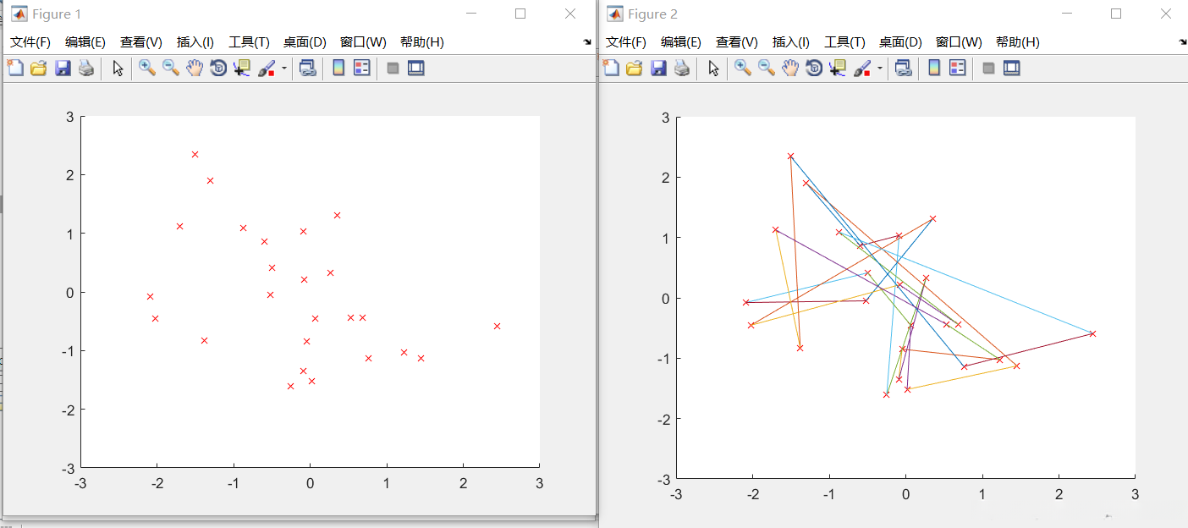Open 工具(T) menu in Figure 2

point(844,42)
